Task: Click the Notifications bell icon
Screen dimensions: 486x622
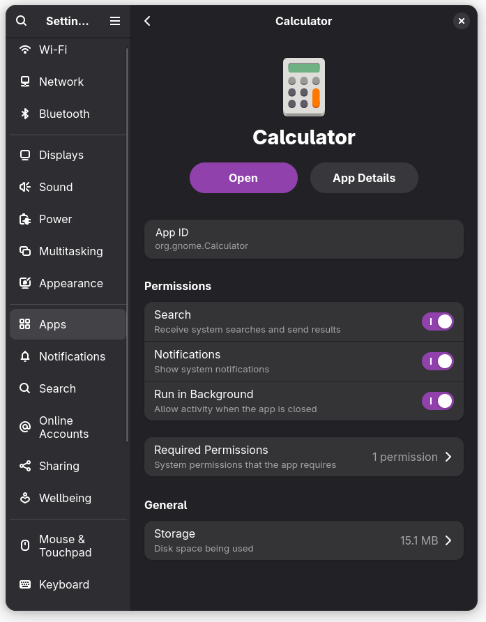Action: click(25, 356)
